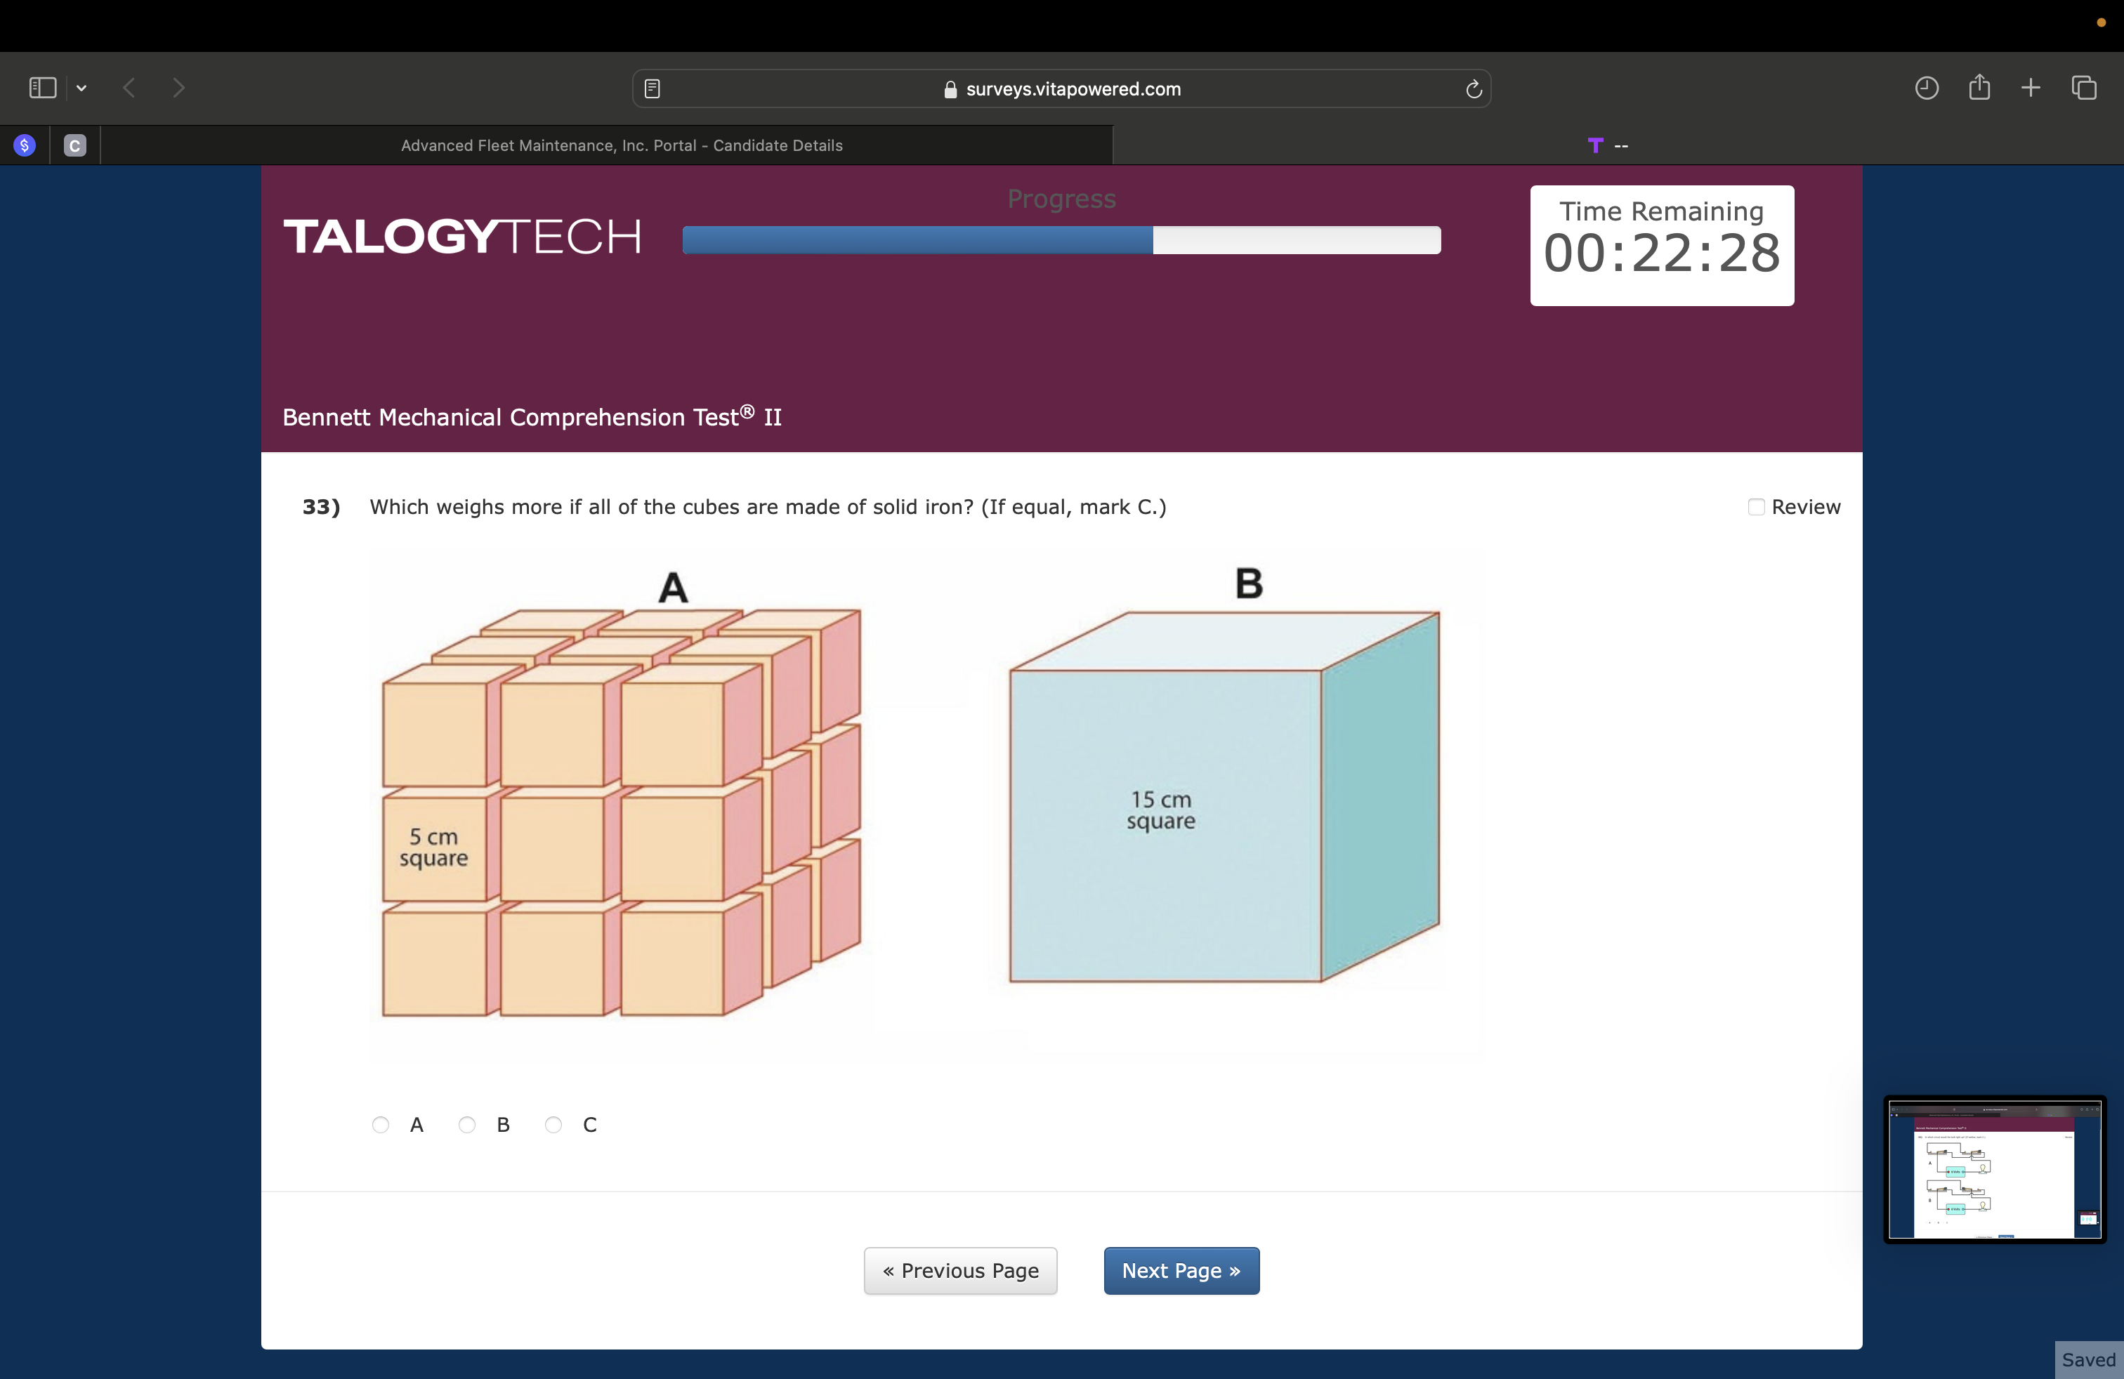Switch to Advanced Fleet Maintenance Portal tab
2124x1379 pixels.
click(x=621, y=145)
